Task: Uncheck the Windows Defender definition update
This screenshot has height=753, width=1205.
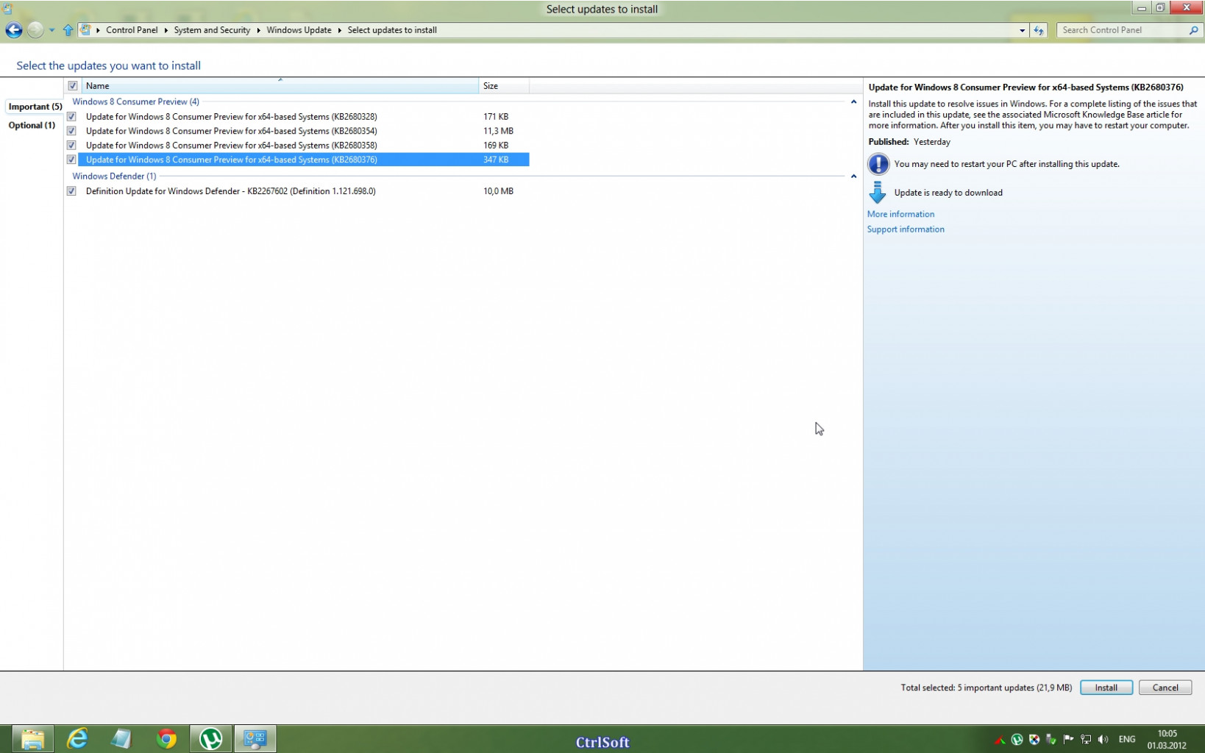Action: click(71, 191)
